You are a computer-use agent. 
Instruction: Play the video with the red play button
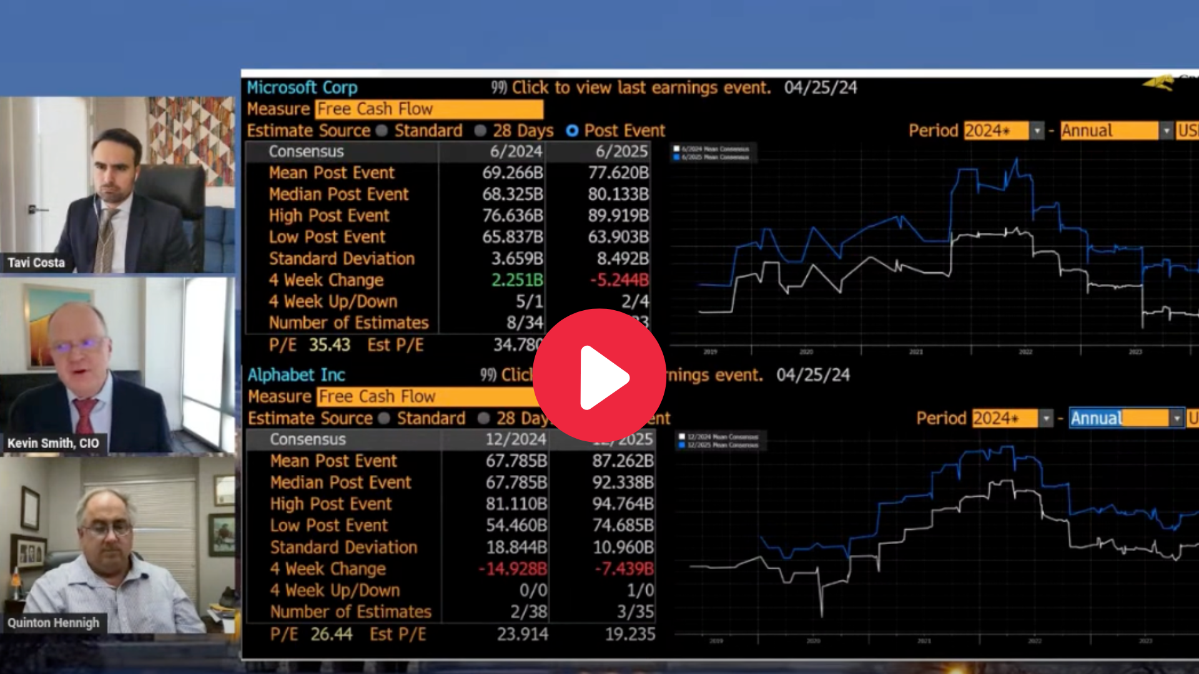tap(599, 376)
